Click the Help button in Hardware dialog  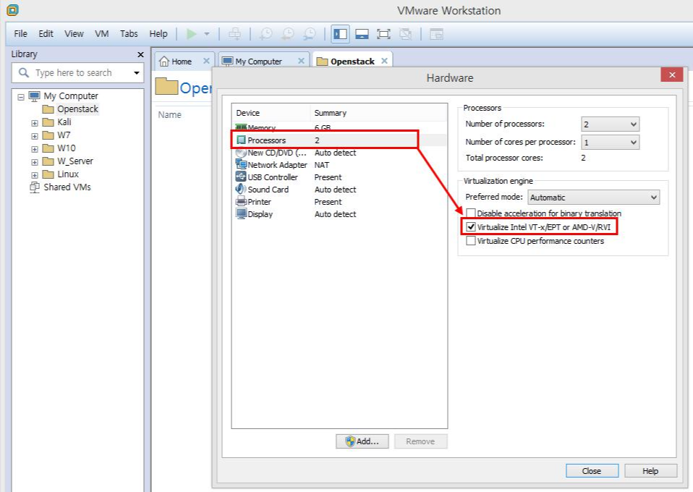tap(650, 471)
